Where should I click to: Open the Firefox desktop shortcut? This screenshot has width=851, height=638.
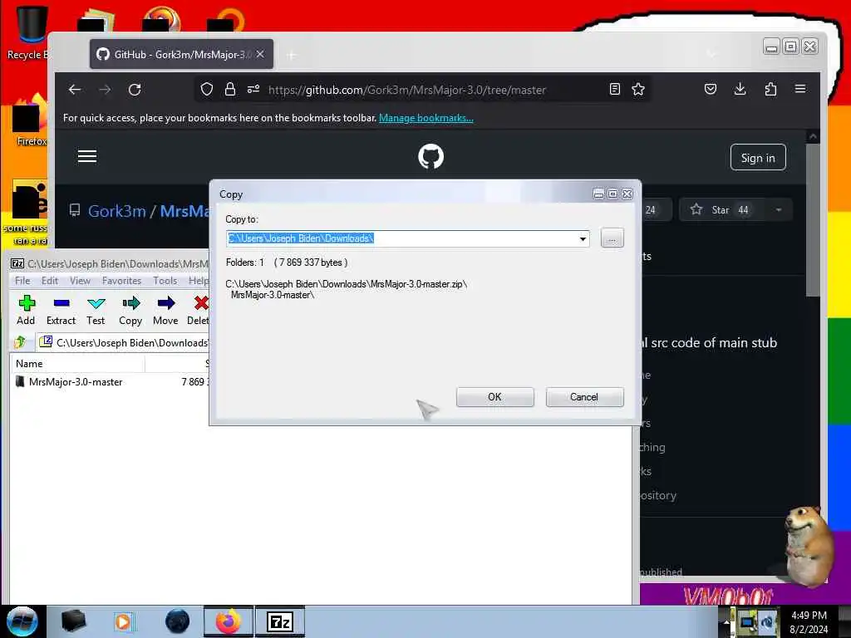click(30, 120)
